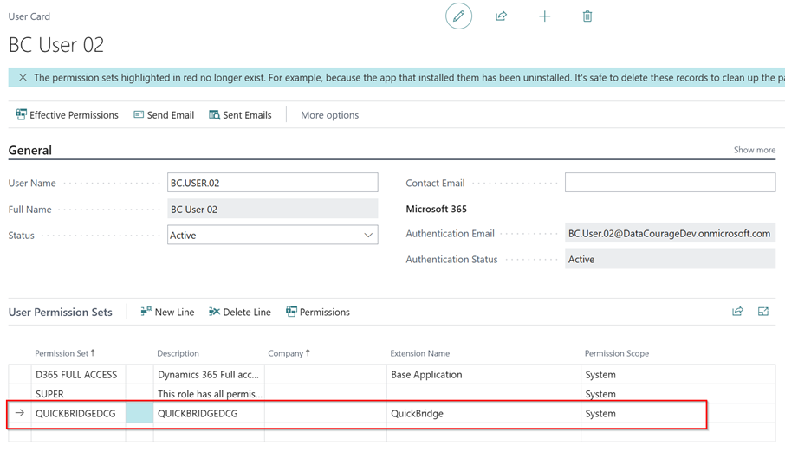Dismiss the notification with the X icon

click(23, 78)
